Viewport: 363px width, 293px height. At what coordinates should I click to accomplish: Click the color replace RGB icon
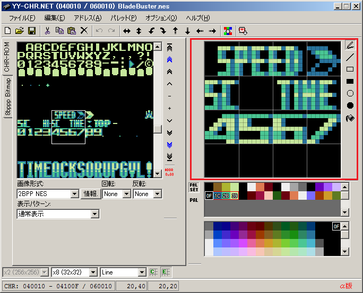point(228,31)
